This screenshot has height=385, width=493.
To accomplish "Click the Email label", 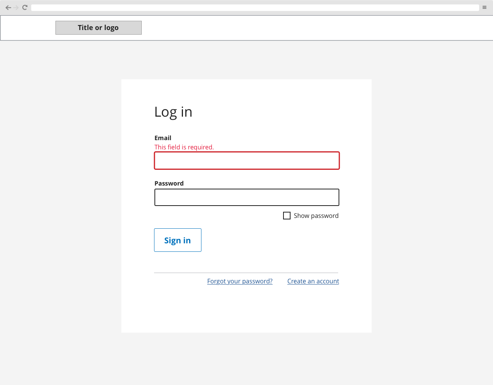I will (x=163, y=138).
